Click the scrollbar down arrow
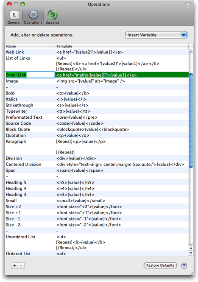The width and height of the screenshot is (198, 282). click(191, 253)
